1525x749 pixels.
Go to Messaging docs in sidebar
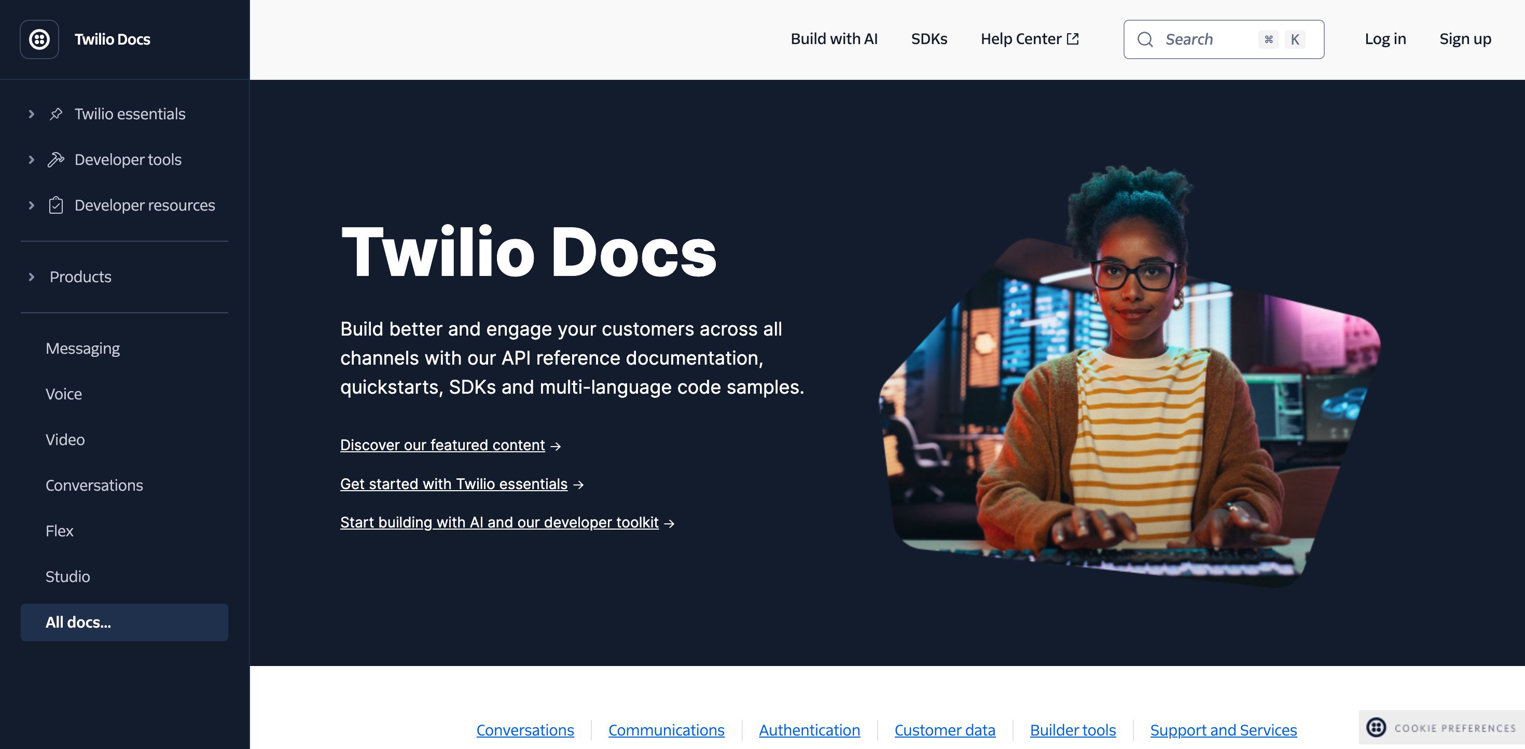pyautogui.click(x=83, y=348)
